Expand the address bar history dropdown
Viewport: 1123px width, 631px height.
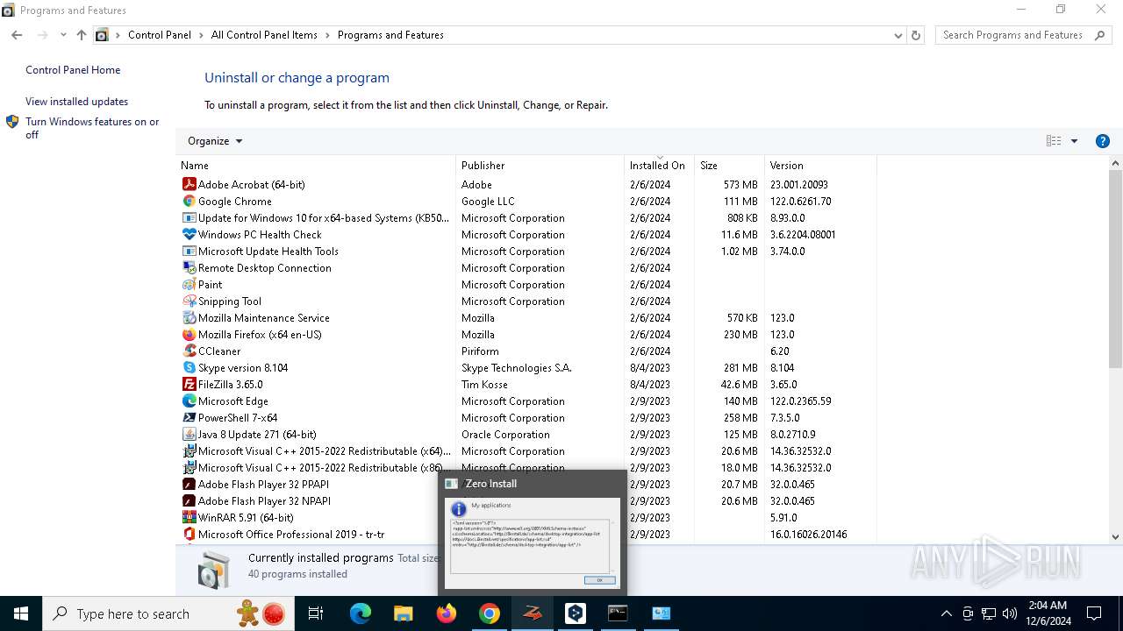[898, 35]
